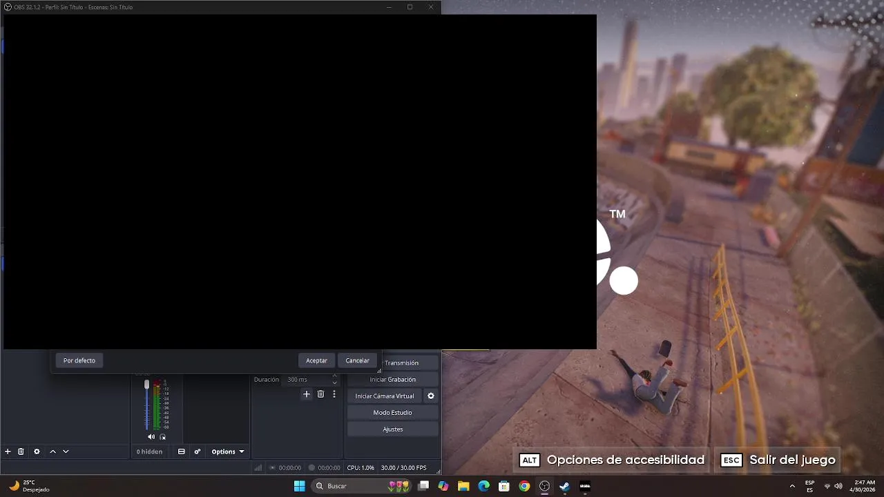Screen dimensions: 884x497
Task: Click Por defecto in the dialog
Action: point(79,360)
